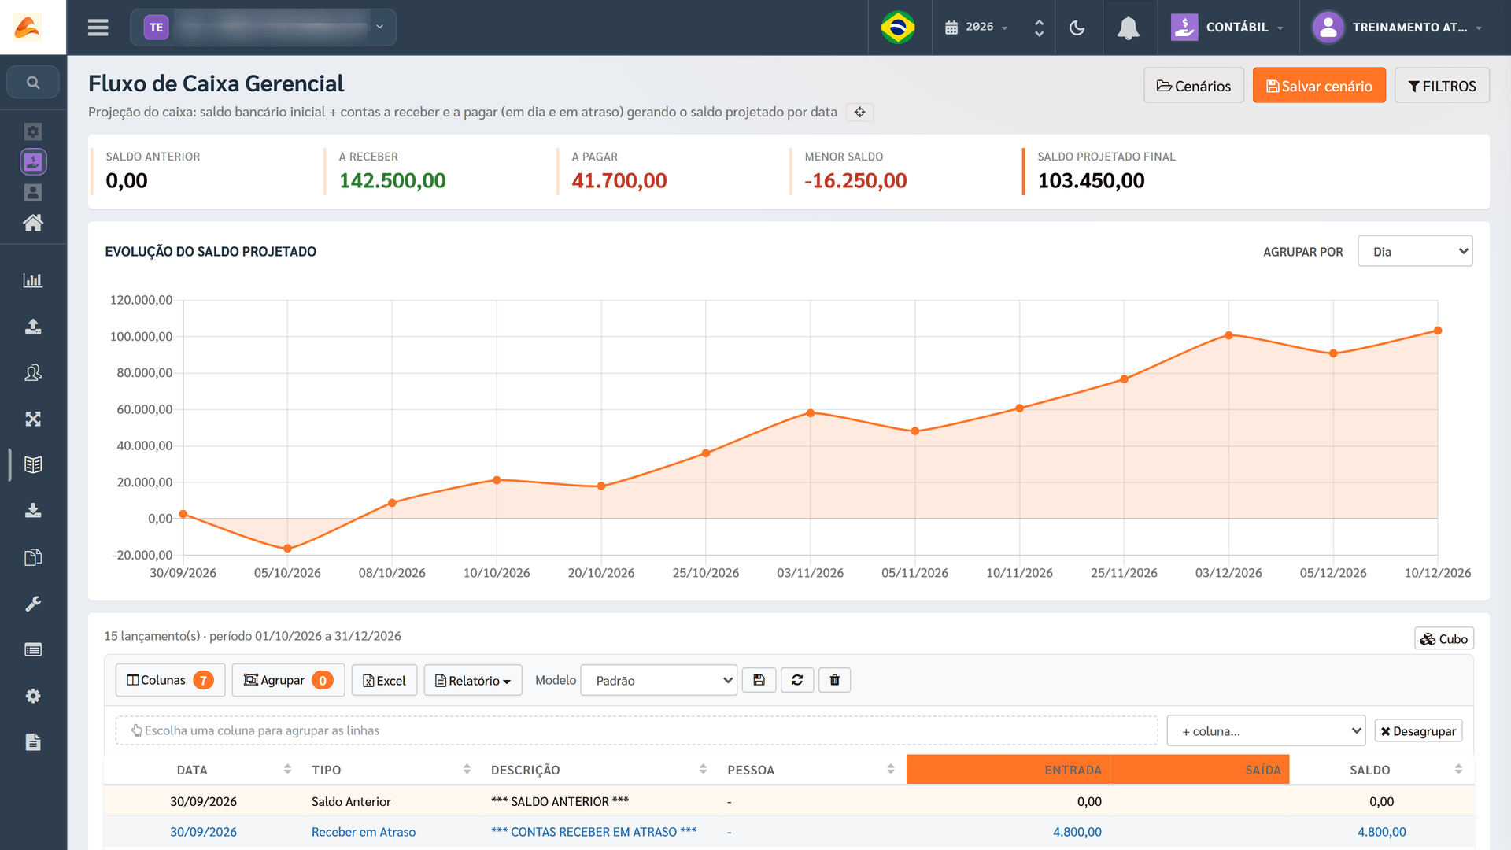Click Salvar cenário button
The image size is (1511, 850).
coord(1319,85)
